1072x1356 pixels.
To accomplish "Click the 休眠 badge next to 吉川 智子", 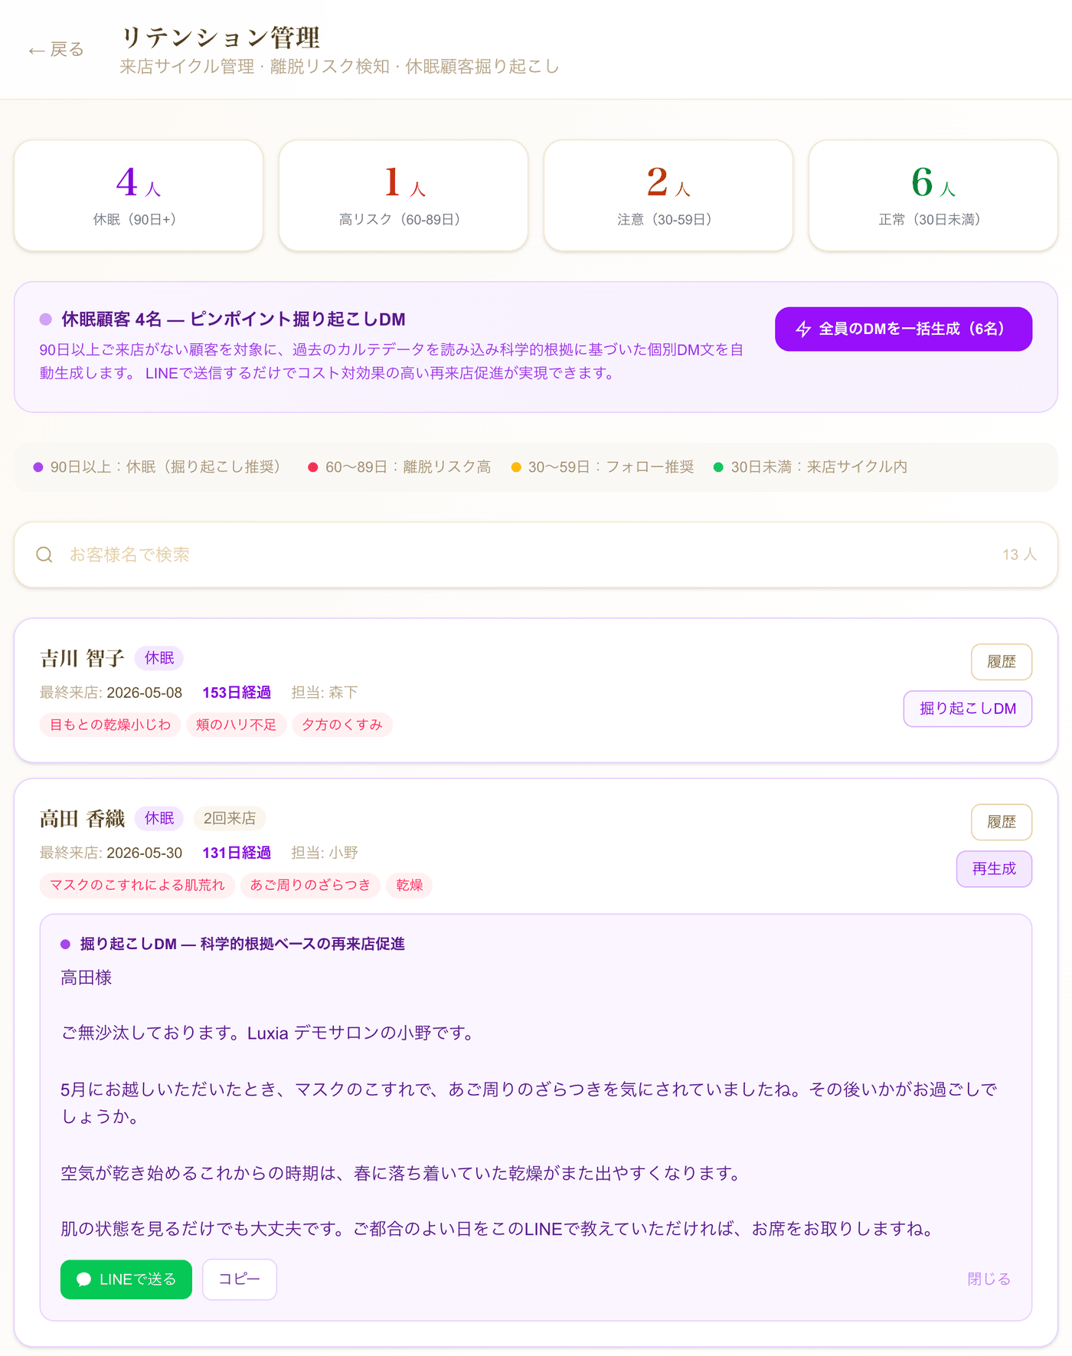I will [159, 658].
